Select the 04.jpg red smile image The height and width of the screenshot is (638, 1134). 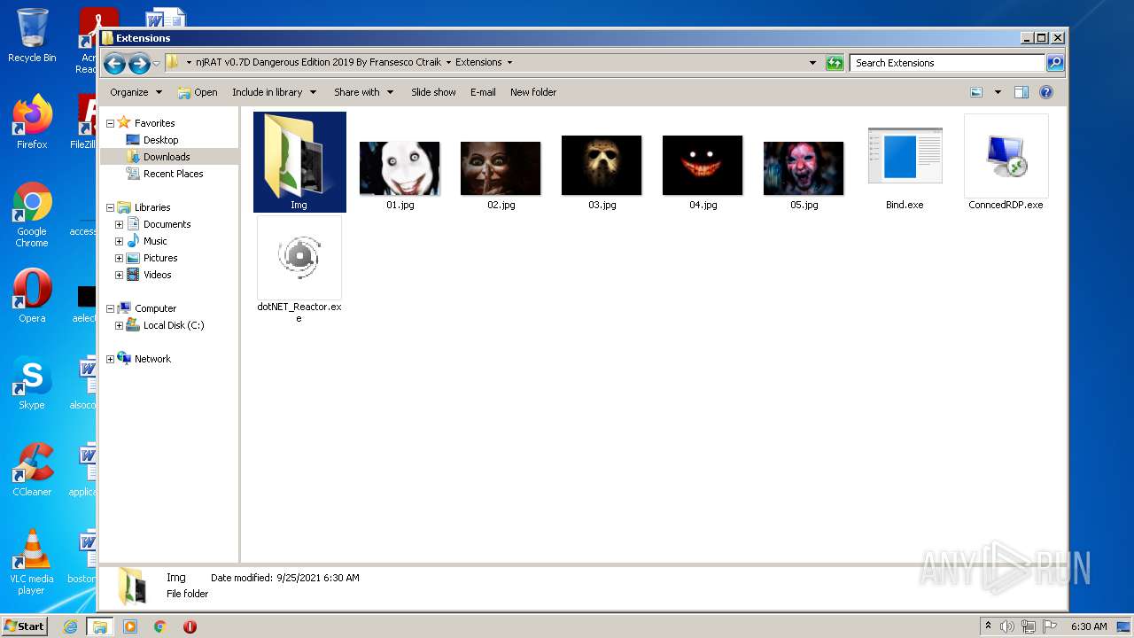pos(703,166)
